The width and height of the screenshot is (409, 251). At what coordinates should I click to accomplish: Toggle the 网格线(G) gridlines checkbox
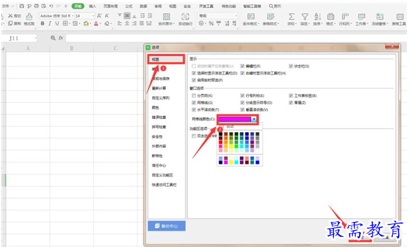coord(194,103)
